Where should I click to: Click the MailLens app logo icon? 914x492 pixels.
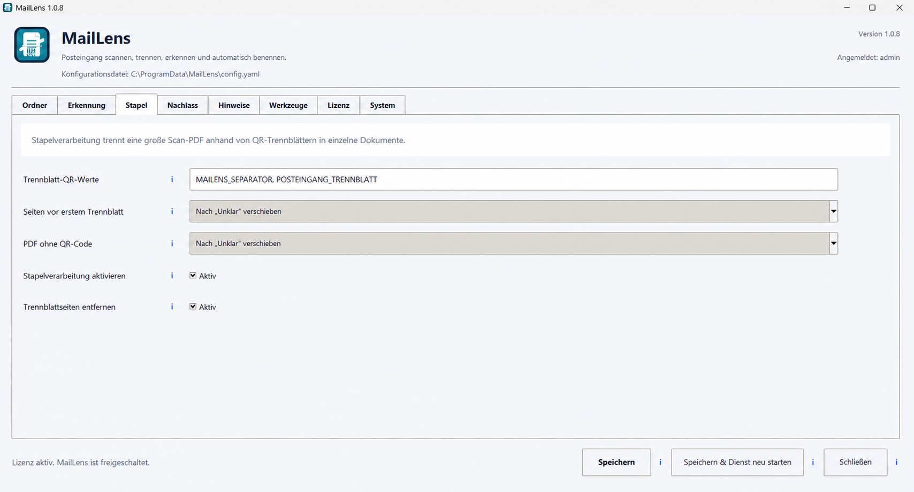[32, 45]
